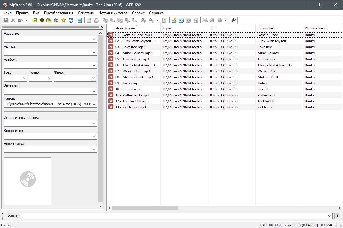The height and width of the screenshot is (228, 343).
Task: Open the Преобразования menu
Action: click(x=58, y=13)
